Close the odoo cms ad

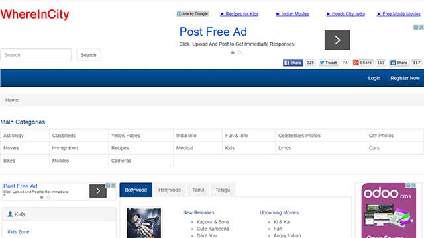pos(413,186)
